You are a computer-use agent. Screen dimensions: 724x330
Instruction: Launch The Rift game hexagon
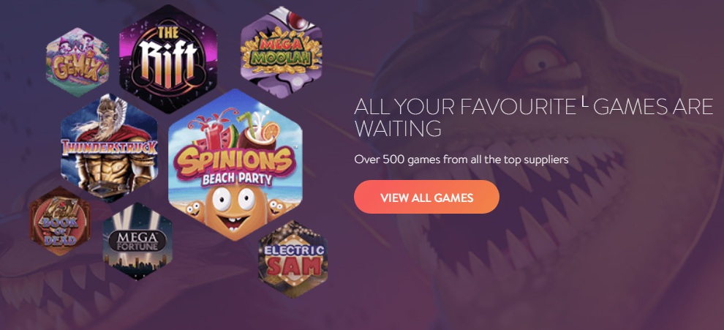(168, 59)
